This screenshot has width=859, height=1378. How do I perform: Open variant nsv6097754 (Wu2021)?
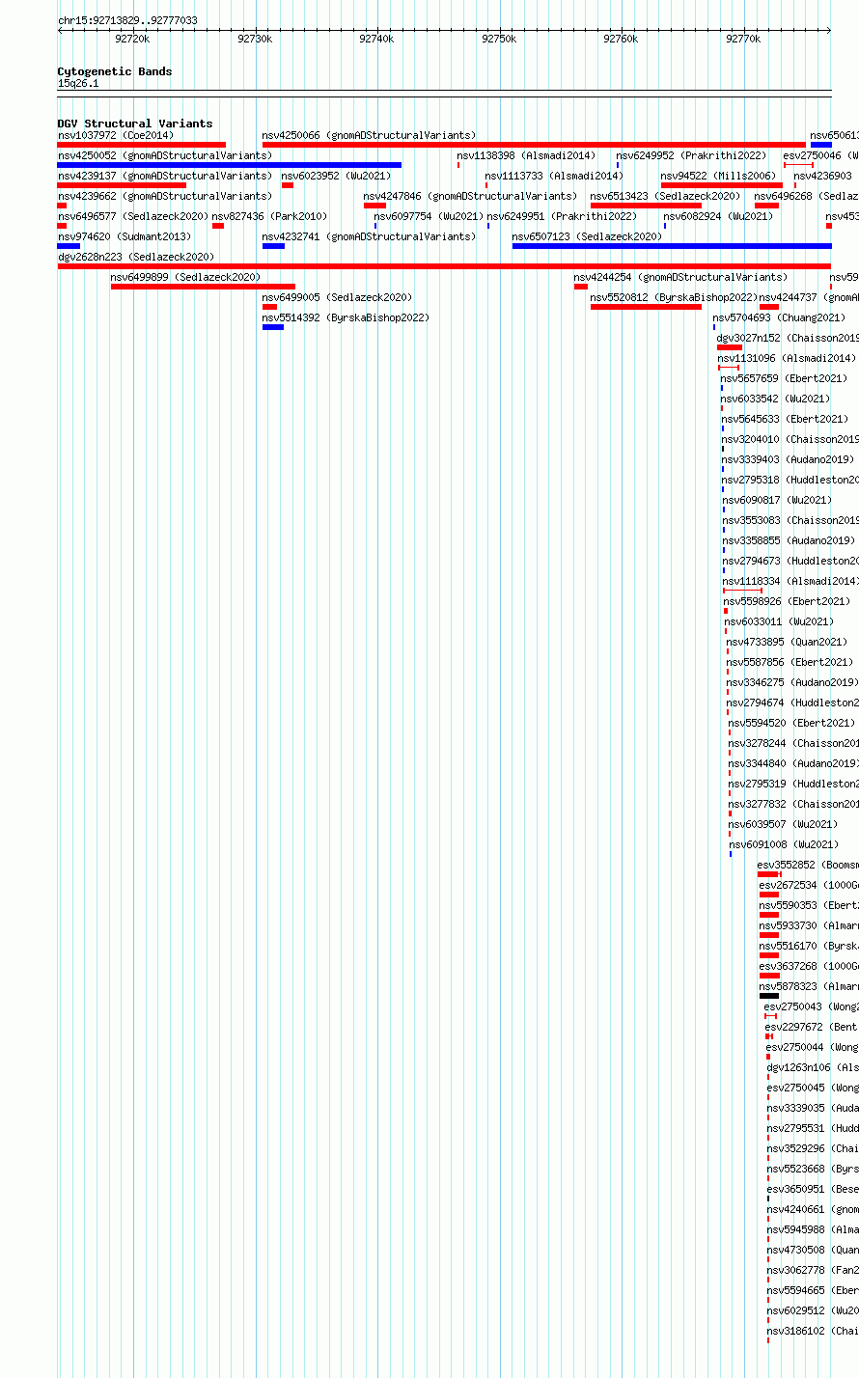pos(429,216)
